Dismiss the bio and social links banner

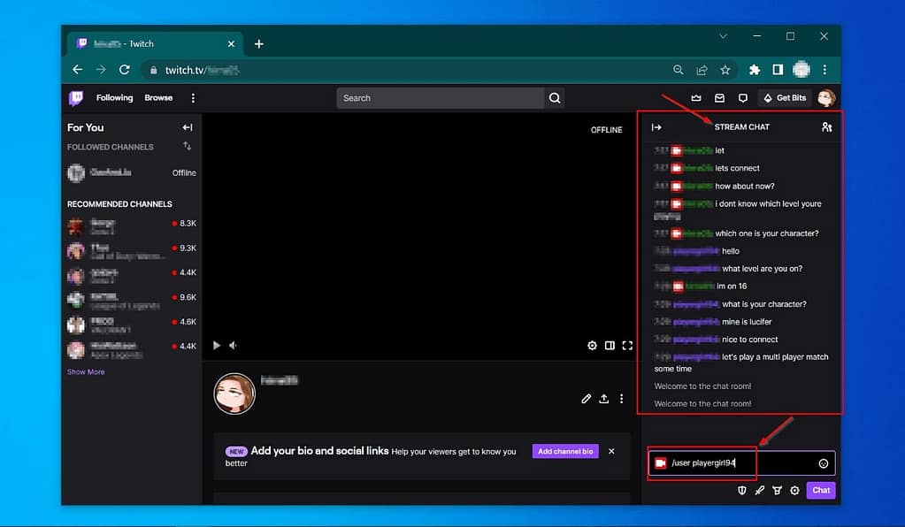611,452
